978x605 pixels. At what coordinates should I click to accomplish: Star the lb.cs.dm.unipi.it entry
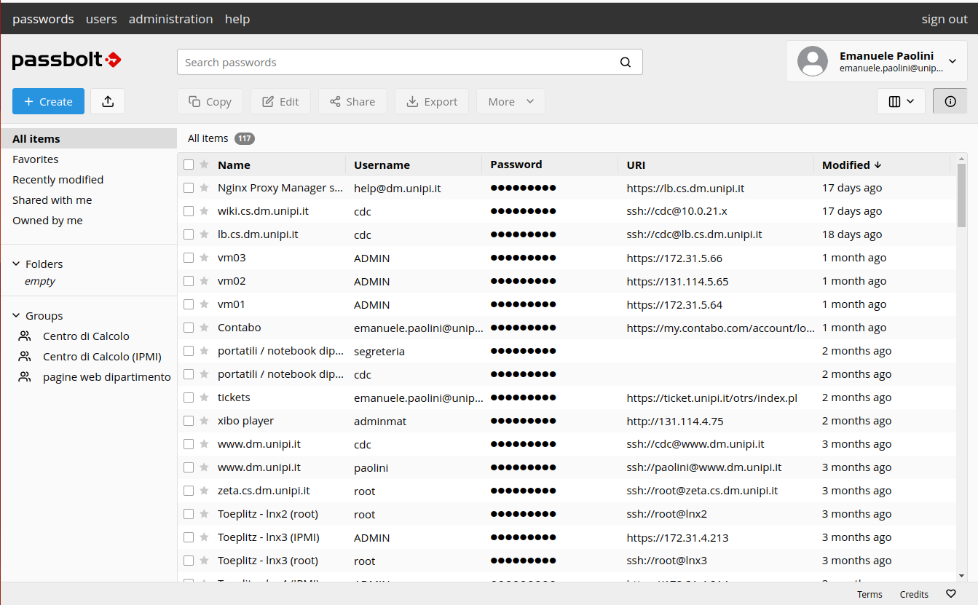point(204,234)
